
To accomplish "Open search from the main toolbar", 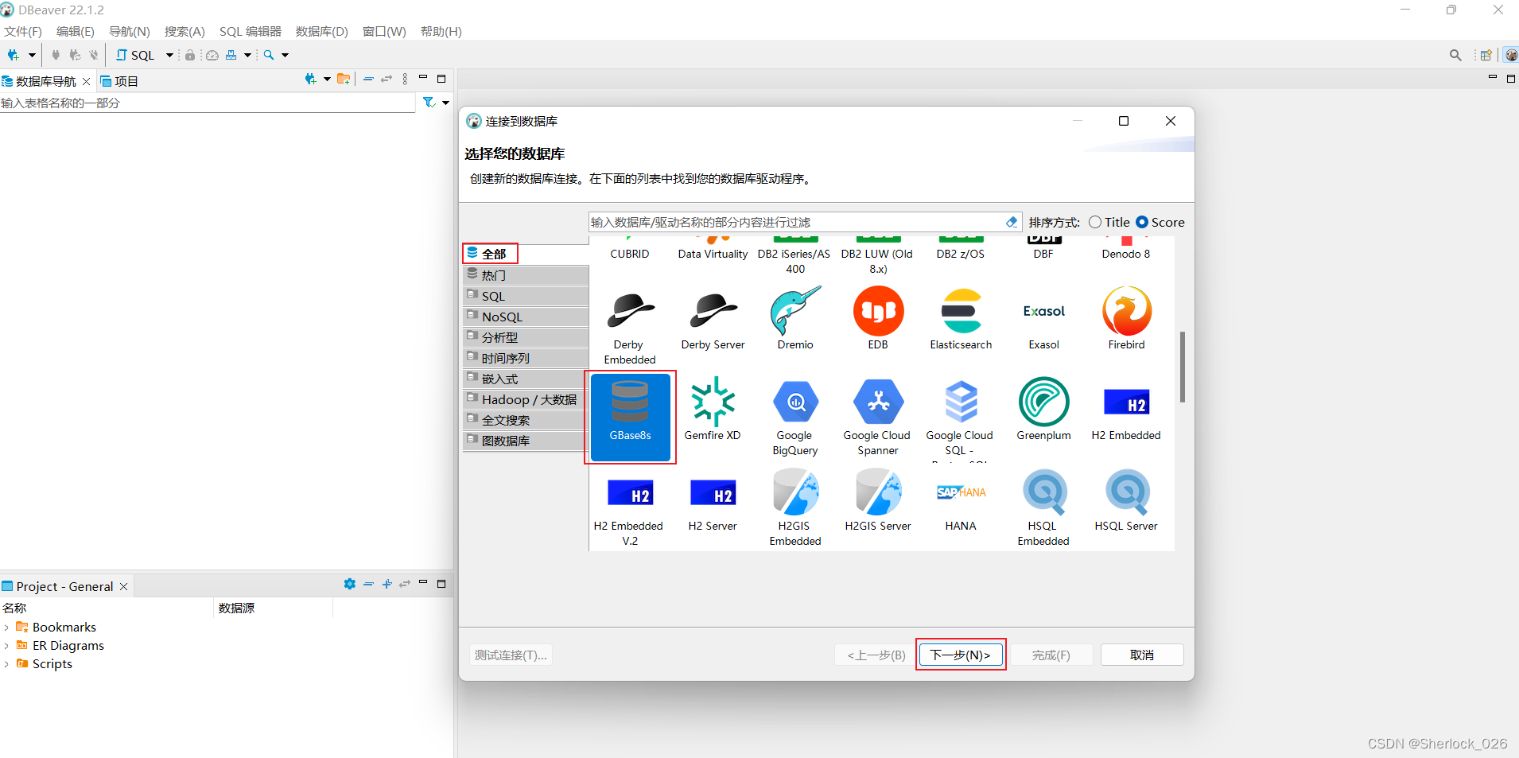I will [x=270, y=55].
